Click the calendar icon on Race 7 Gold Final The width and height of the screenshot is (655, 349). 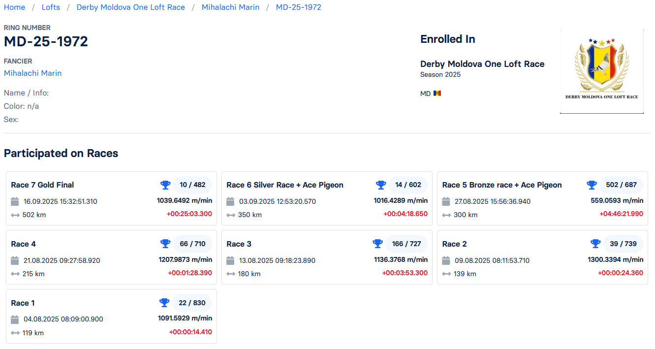(15, 201)
